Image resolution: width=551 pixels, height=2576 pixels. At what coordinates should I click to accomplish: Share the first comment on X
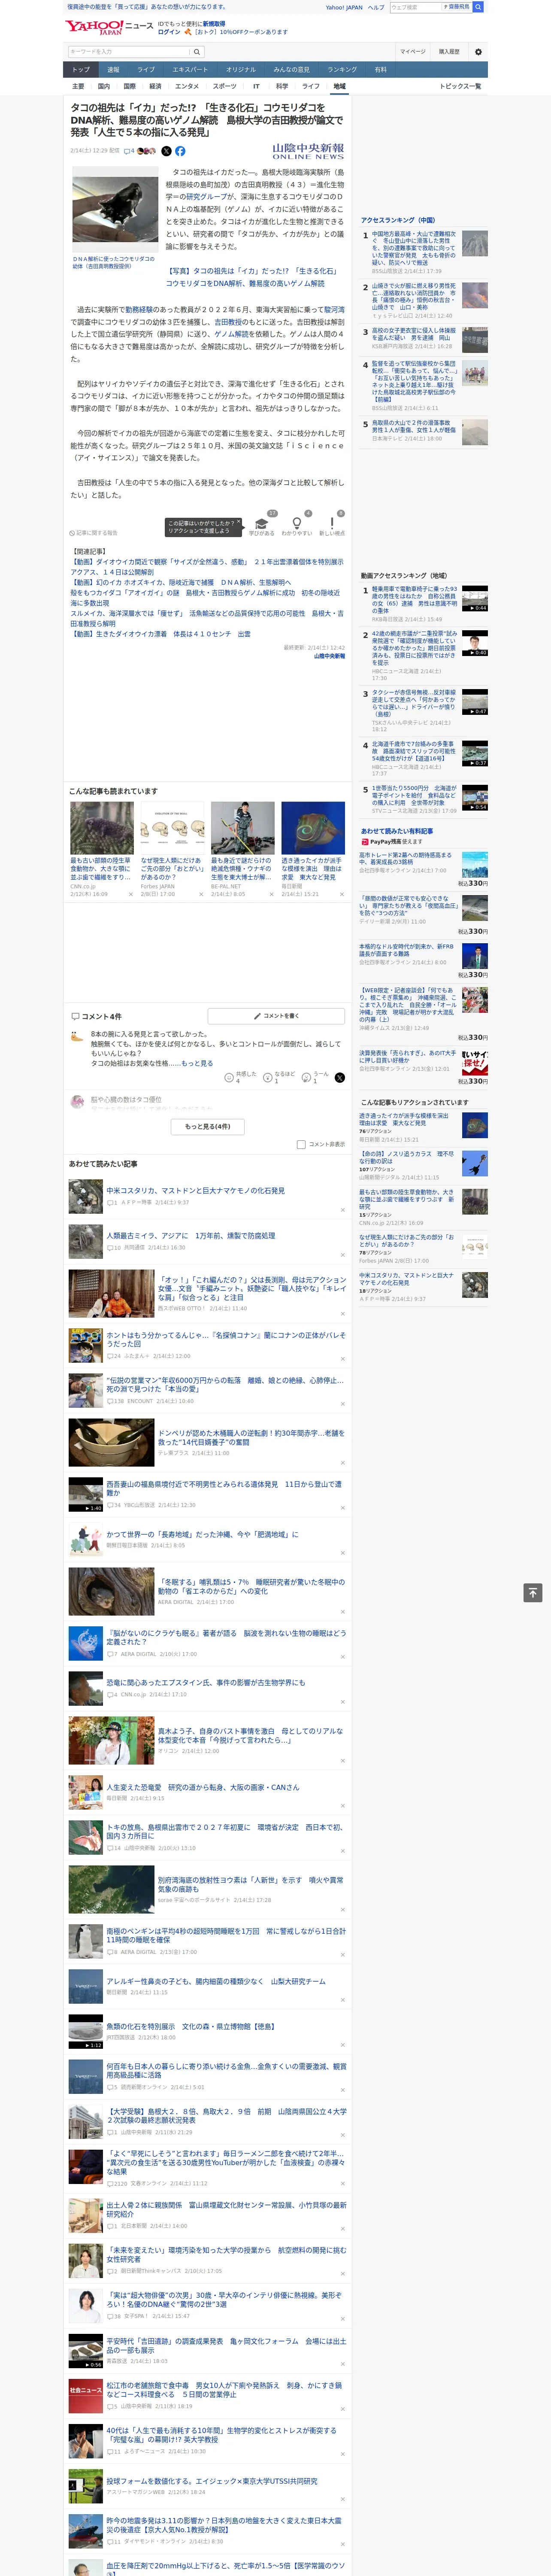(340, 1077)
